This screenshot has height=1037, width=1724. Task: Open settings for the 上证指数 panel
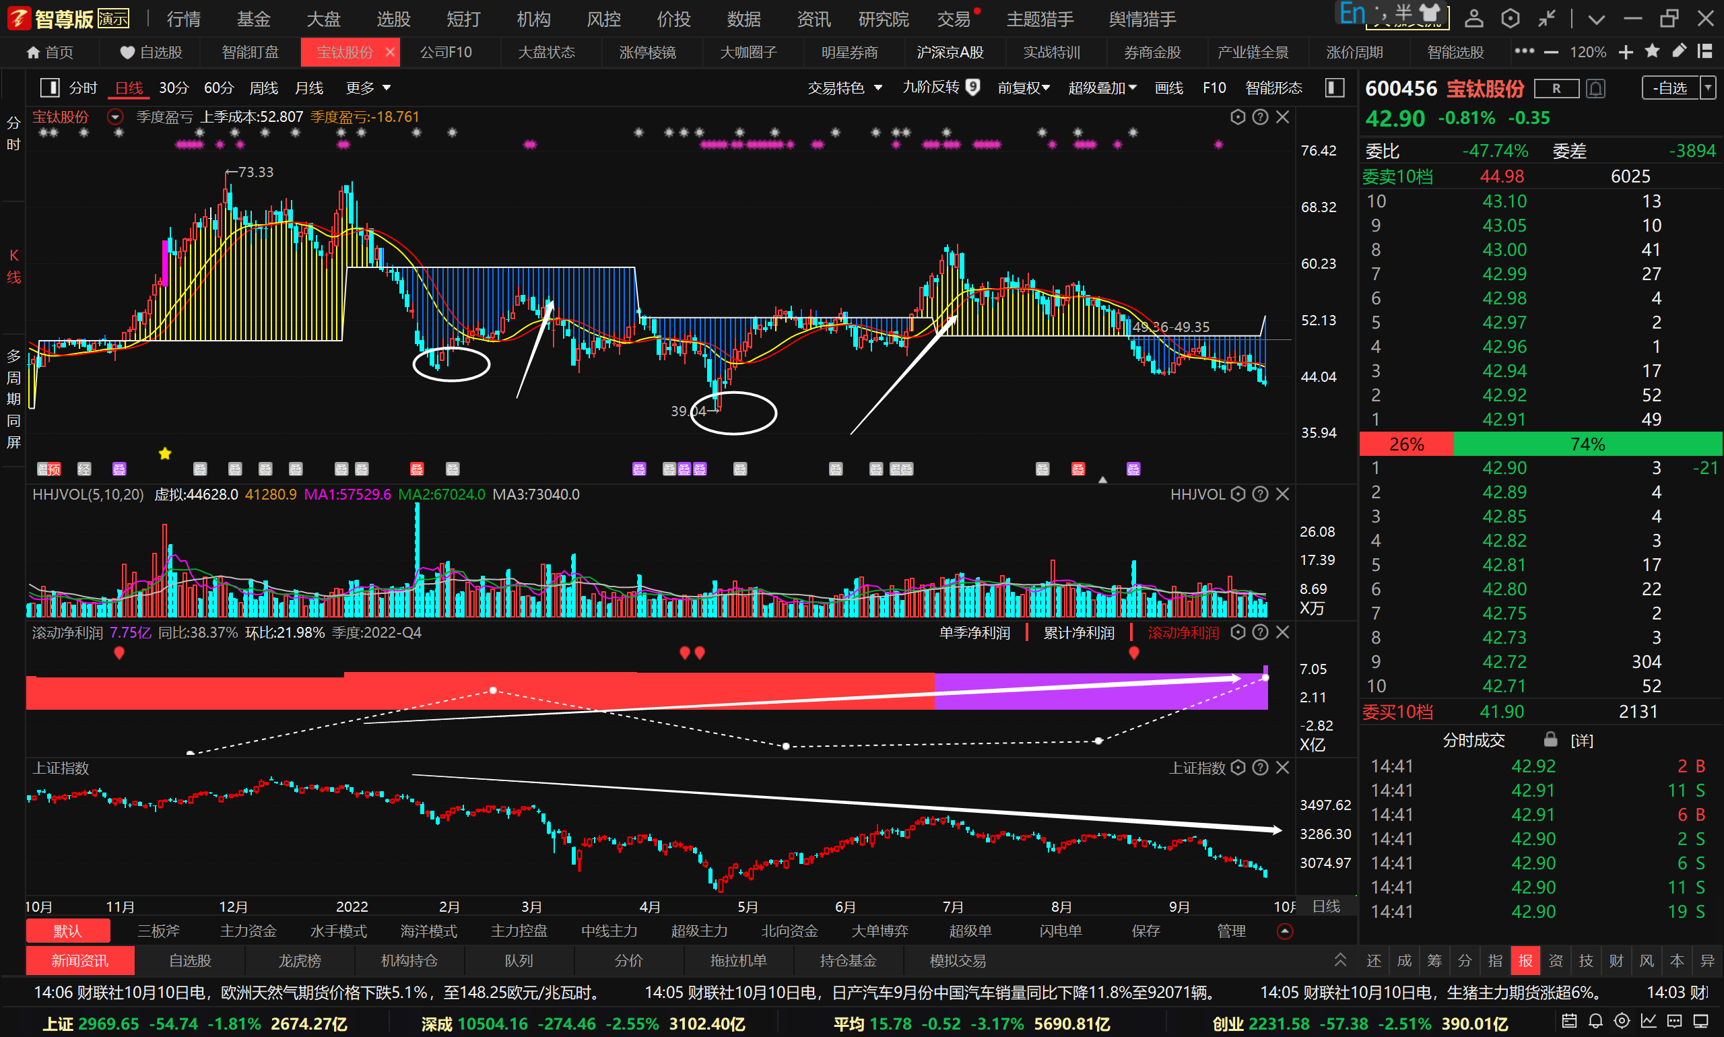click(x=1238, y=767)
